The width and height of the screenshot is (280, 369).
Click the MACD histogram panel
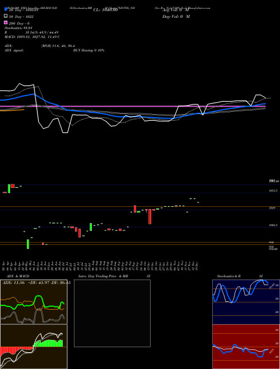(34, 347)
